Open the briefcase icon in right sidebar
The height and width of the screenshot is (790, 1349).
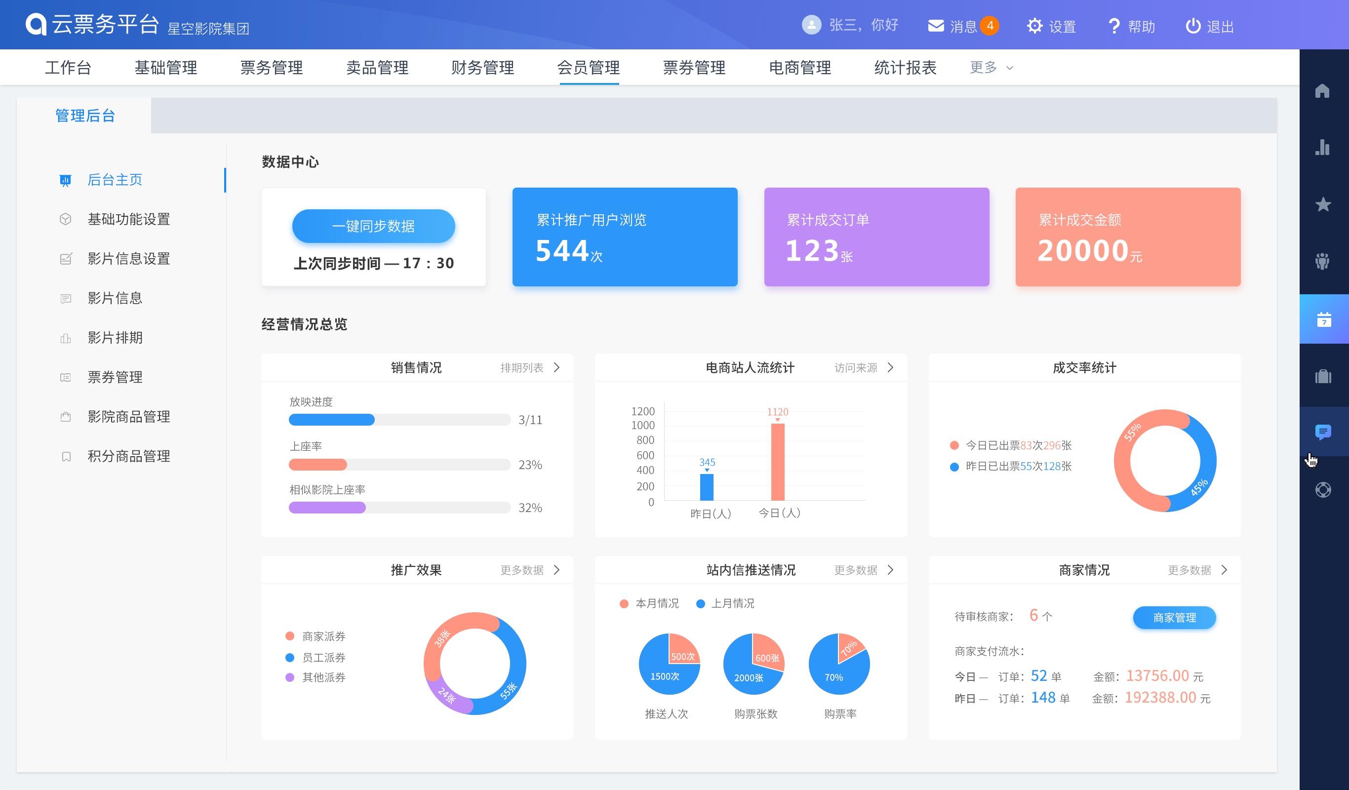pyautogui.click(x=1323, y=376)
